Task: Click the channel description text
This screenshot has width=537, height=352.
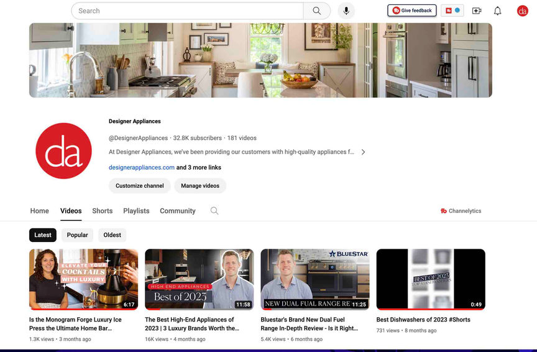Action: tap(231, 152)
